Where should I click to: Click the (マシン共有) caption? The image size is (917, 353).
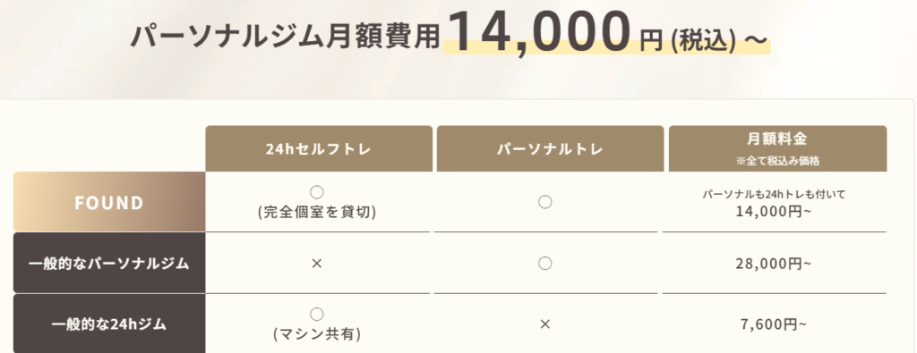point(317,335)
